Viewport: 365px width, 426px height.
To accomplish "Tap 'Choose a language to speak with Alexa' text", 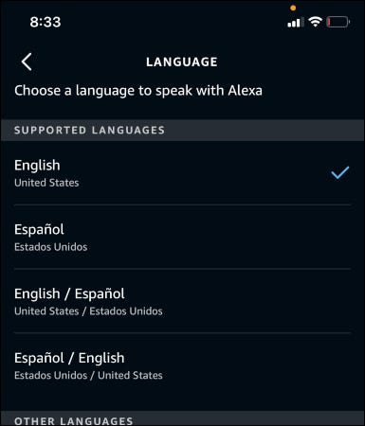I will [x=138, y=91].
